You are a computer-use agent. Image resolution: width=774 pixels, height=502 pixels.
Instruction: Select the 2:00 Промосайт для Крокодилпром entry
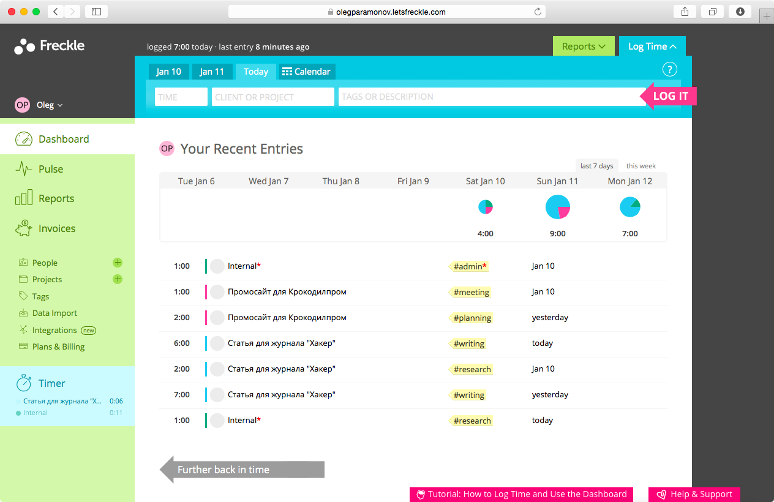pyautogui.click(x=413, y=318)
